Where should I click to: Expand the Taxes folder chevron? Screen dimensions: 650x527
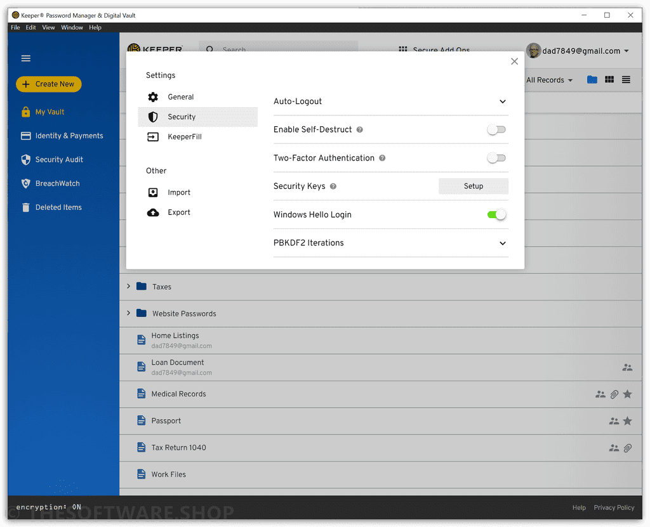pos(128,286)
